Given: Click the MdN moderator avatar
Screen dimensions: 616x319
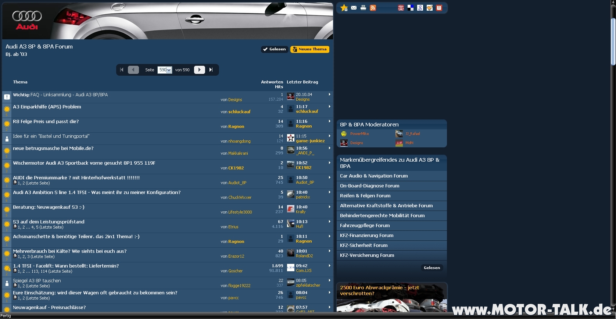Looking at the screenshot, I should click(399, 143).
